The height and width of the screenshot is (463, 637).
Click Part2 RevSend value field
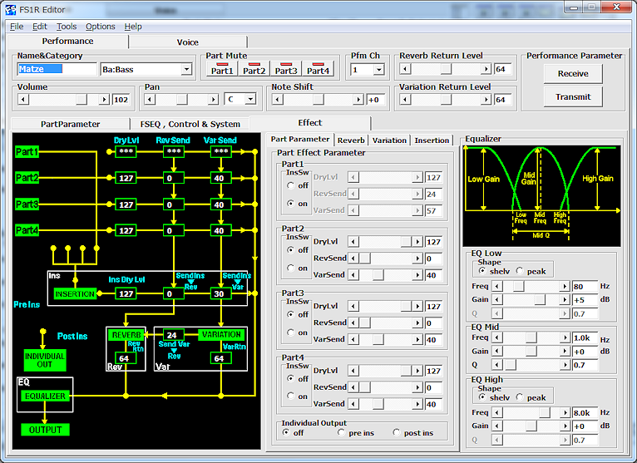433,259
